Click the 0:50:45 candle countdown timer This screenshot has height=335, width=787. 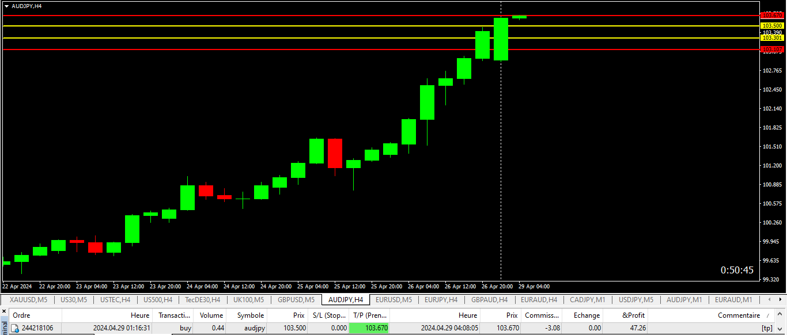[x=737, y=271]
